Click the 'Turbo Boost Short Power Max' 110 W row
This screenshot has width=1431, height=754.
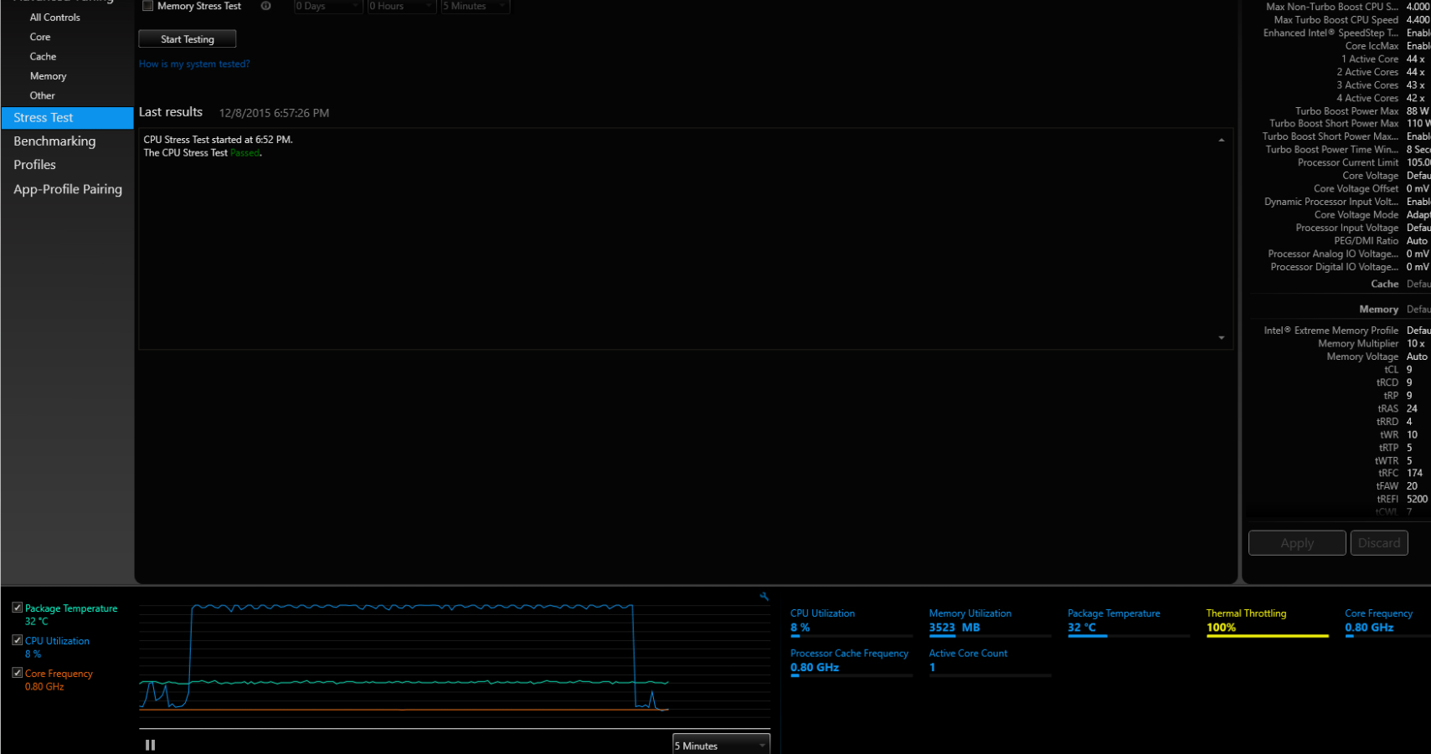click(x=1350, y=124)
